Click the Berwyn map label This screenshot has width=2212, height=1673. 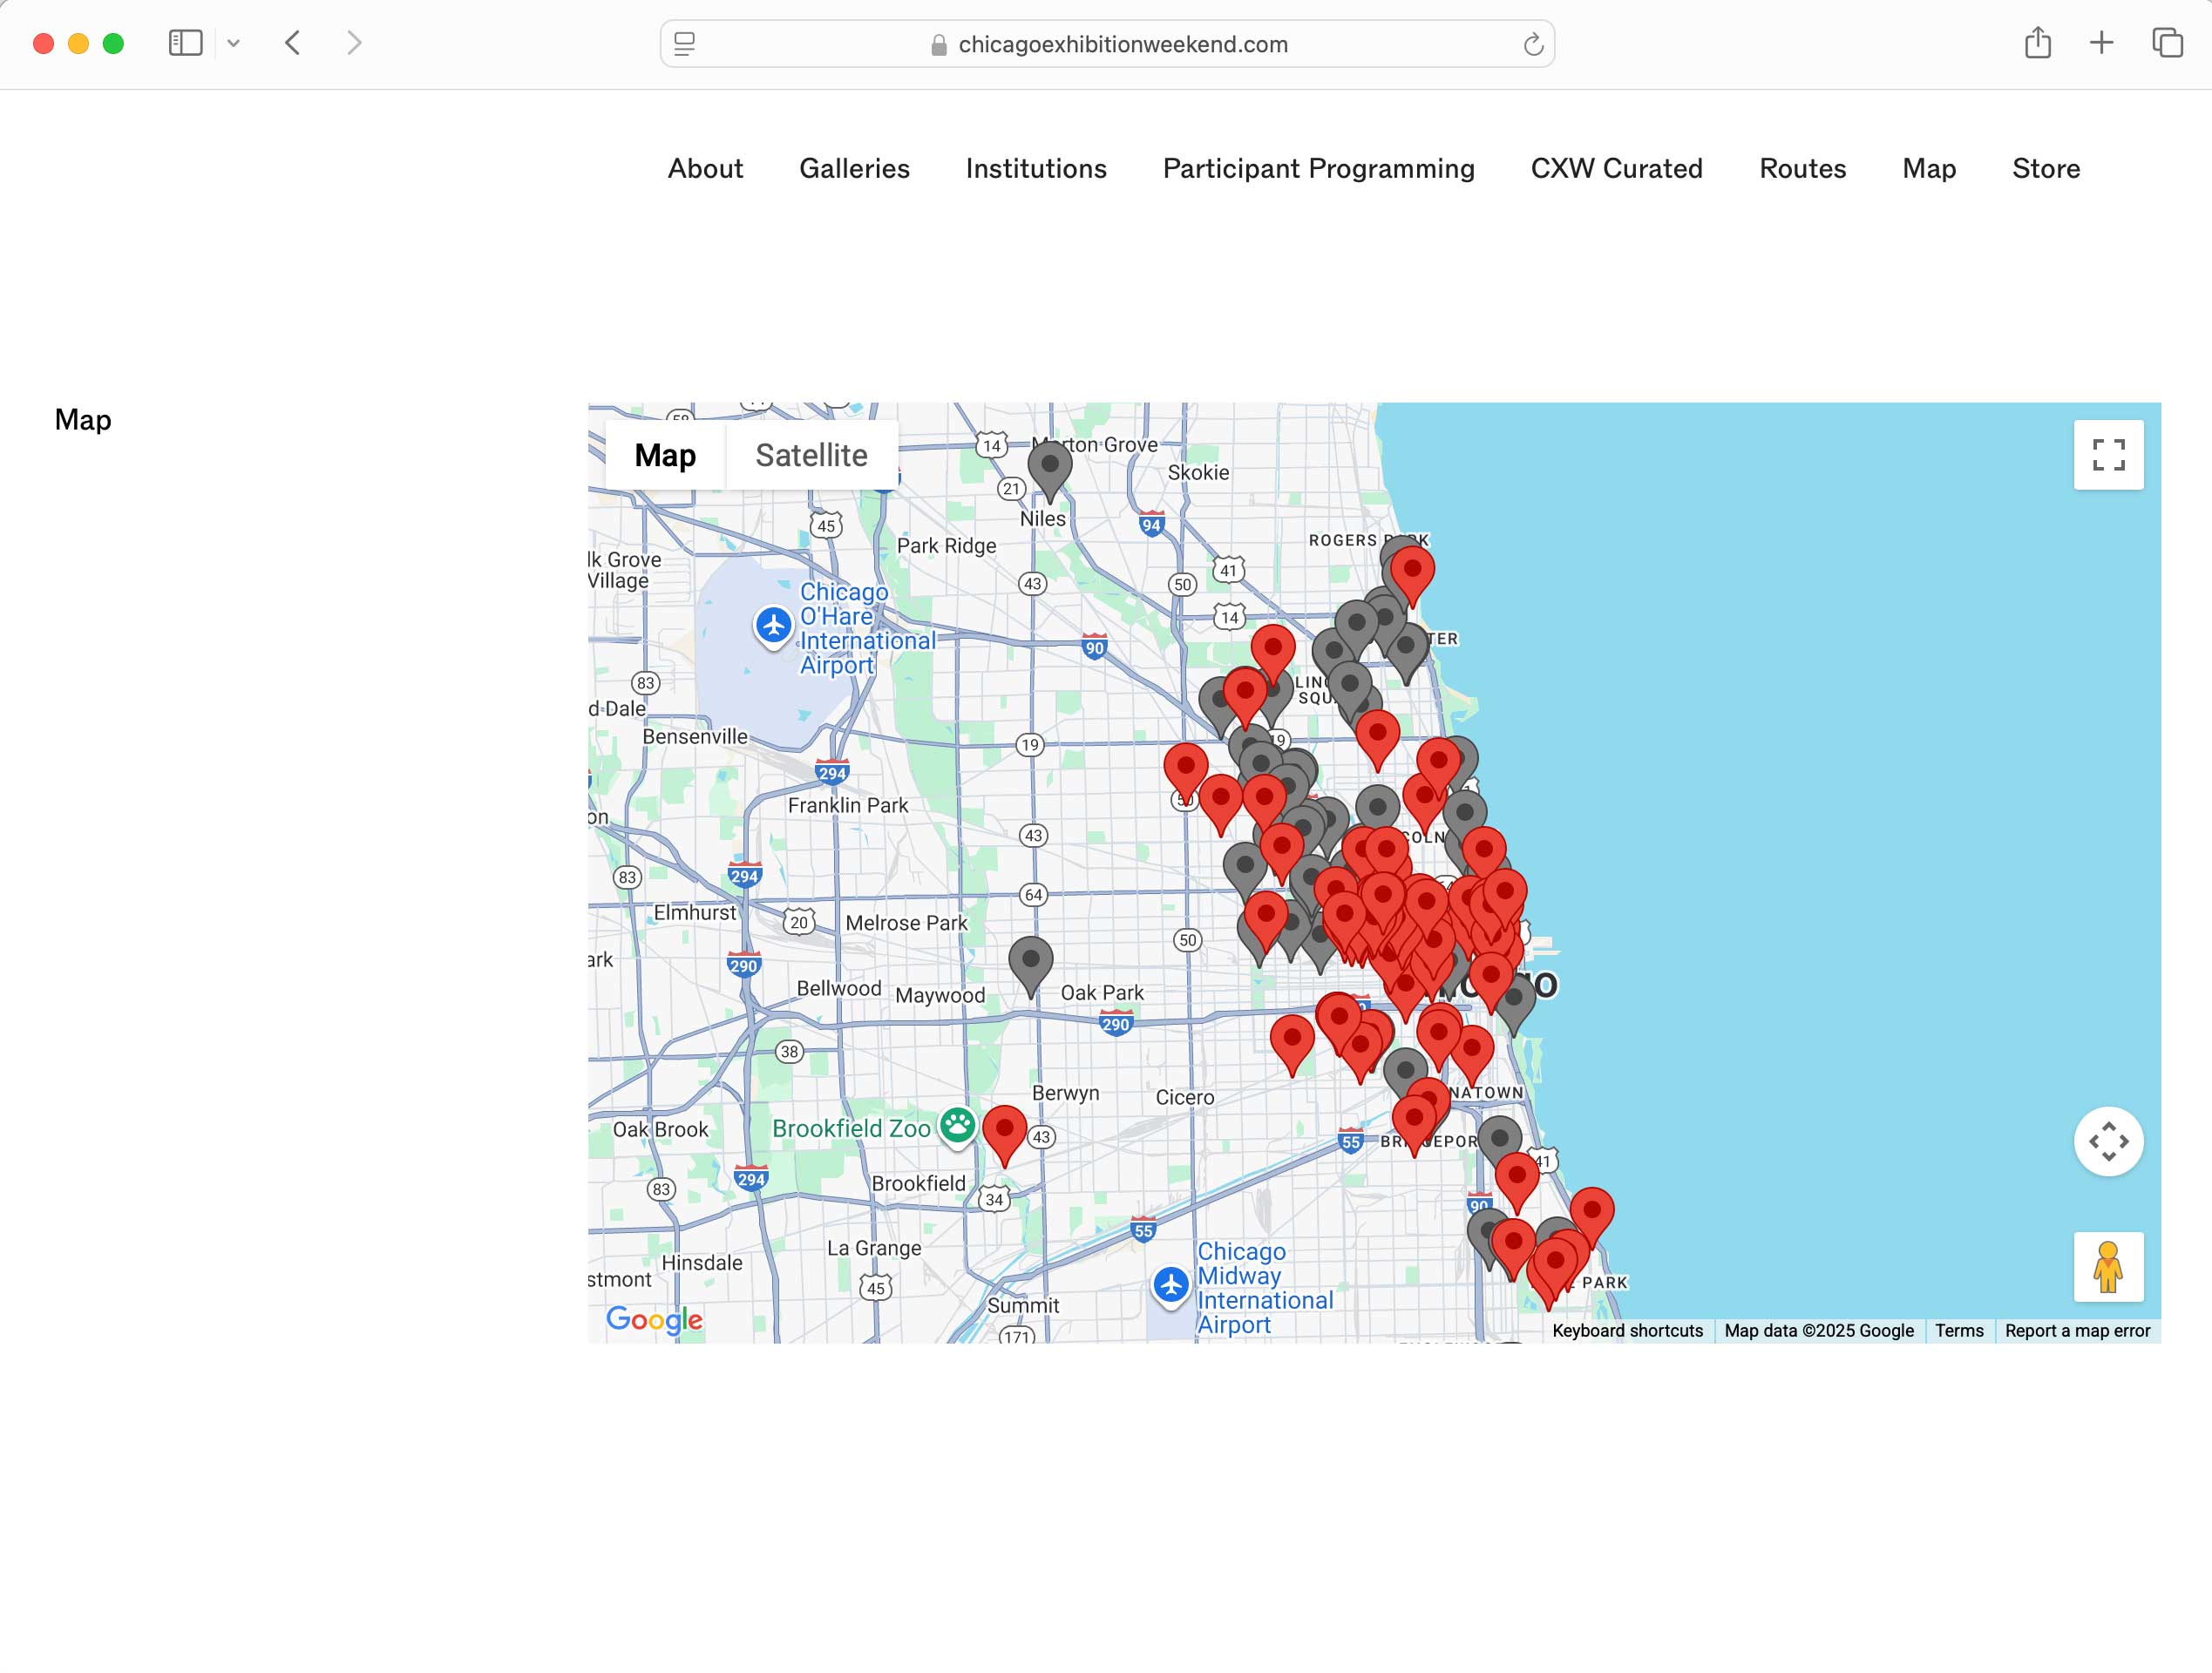click(x=1065, y=1093)
